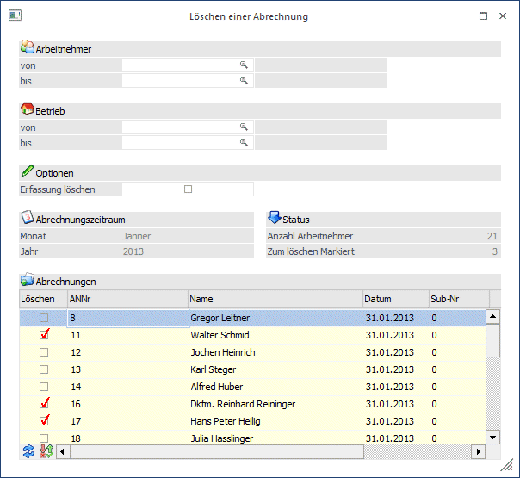Click the ANNr column header
Viewport: 520px width, 478px height.
[127, 299]
